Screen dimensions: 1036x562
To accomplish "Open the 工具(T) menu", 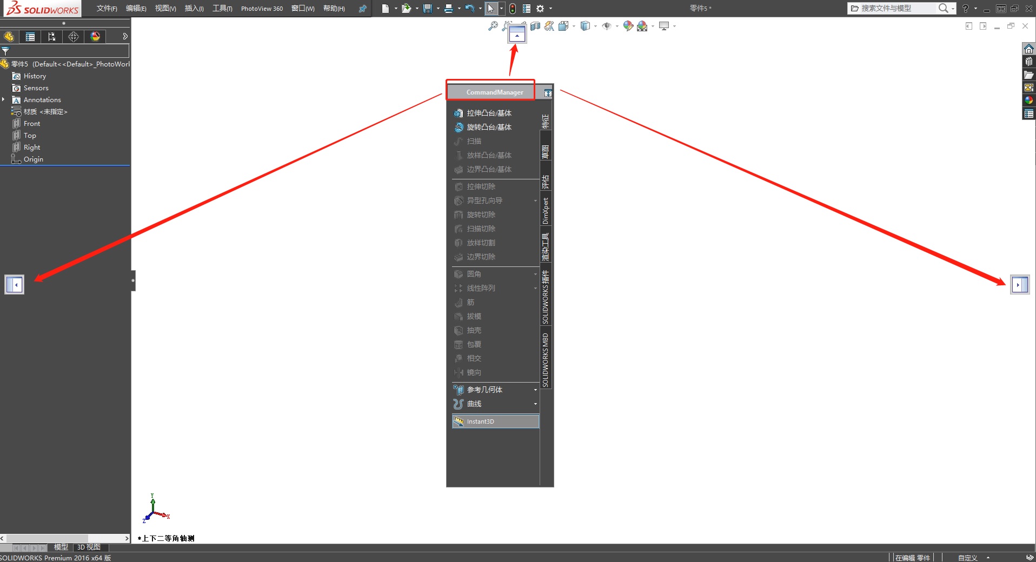I will (222, 9).
